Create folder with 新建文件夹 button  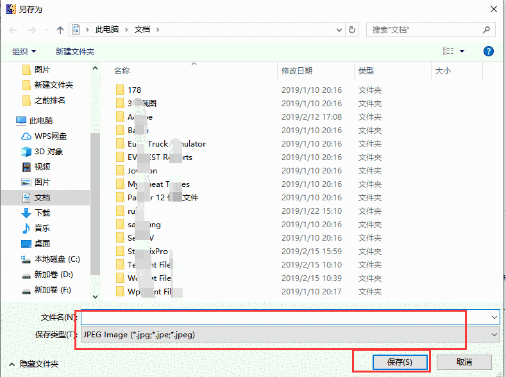click(x=75, y=51)
